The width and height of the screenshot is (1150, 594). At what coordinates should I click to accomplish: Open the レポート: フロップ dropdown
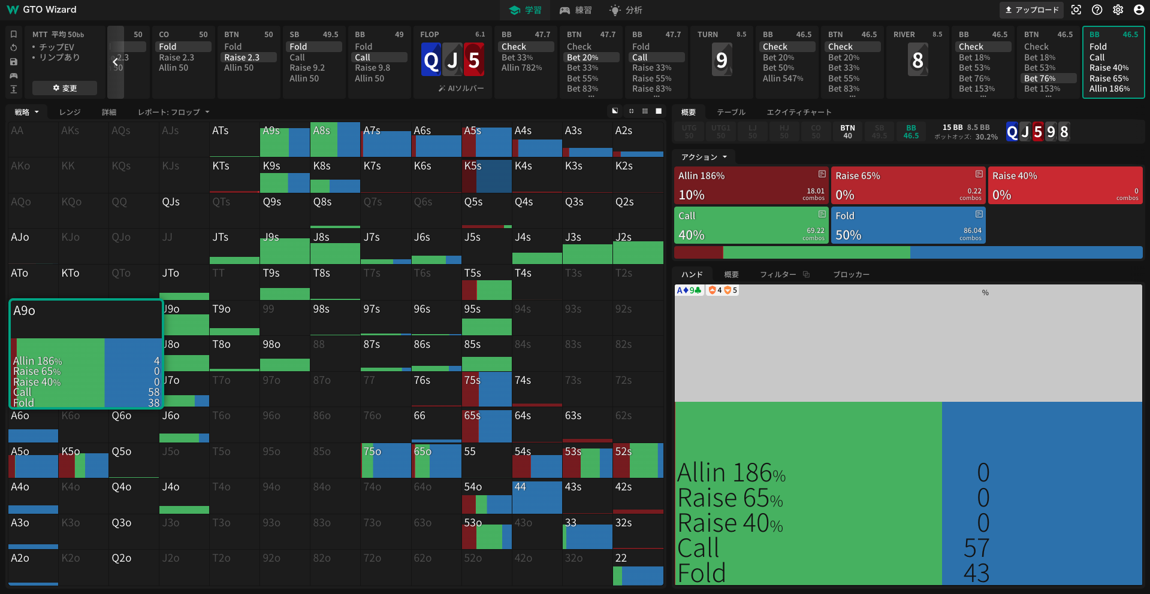coord(174,112)
